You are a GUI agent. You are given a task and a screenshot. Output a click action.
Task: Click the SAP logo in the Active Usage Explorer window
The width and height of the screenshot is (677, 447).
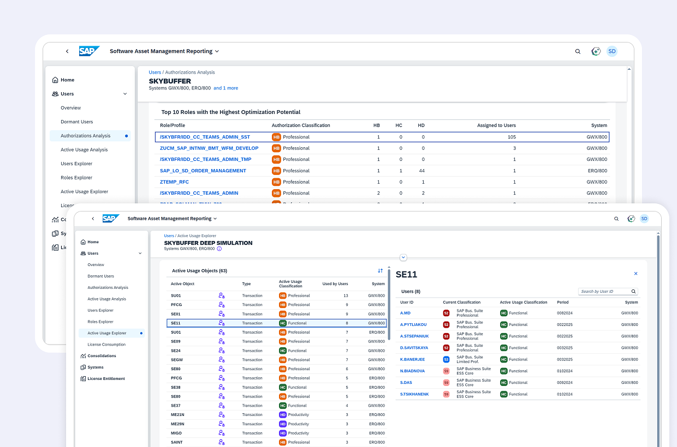coord(110,219)
